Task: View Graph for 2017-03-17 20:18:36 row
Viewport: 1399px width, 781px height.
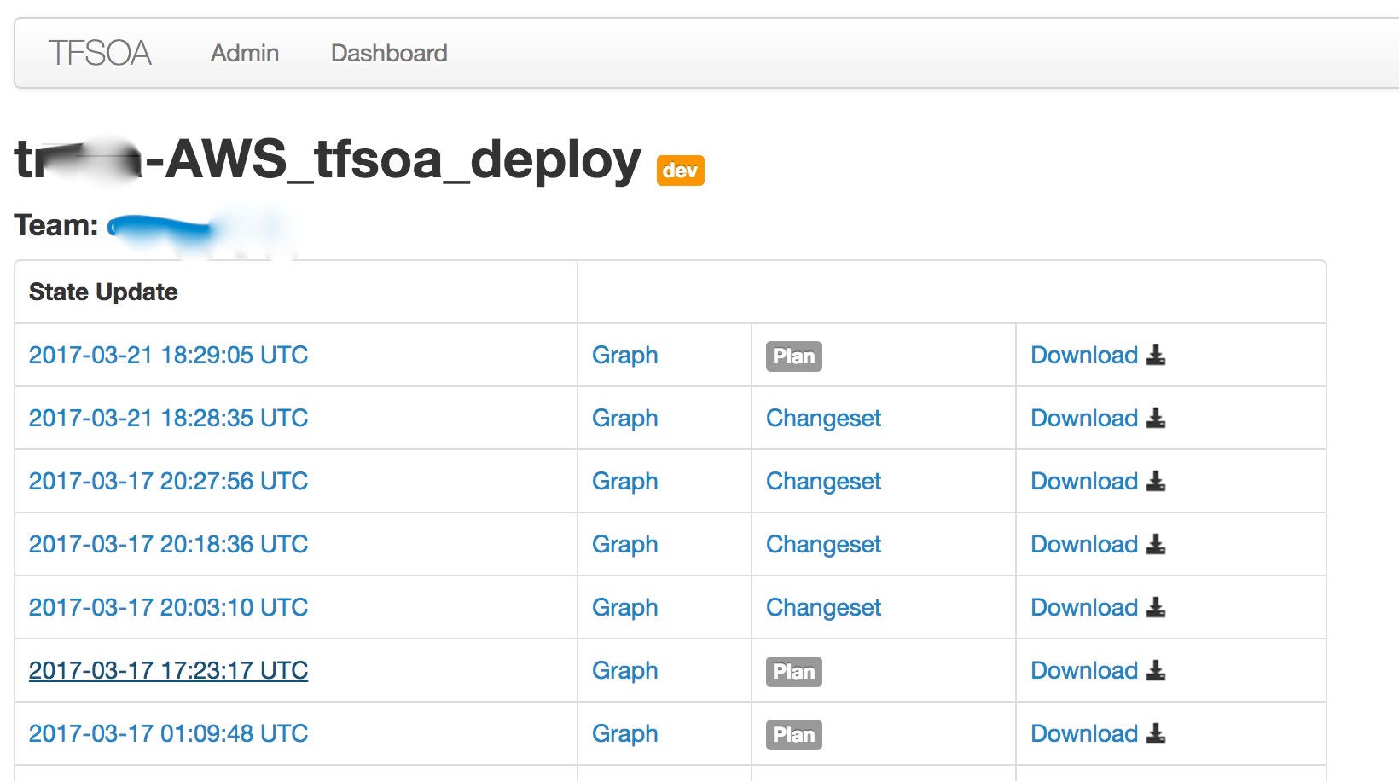Action: tap(625, 545)
